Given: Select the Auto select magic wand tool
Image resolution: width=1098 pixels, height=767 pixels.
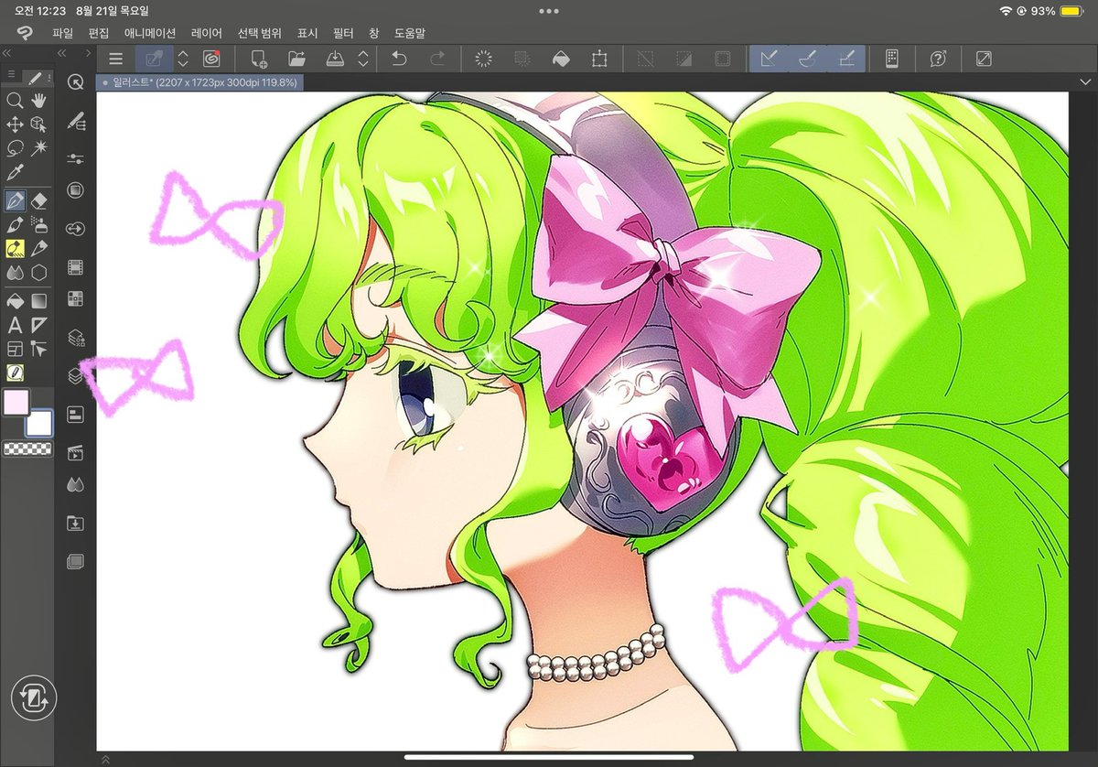Looking at the screenshot, I should pos(38,148).
